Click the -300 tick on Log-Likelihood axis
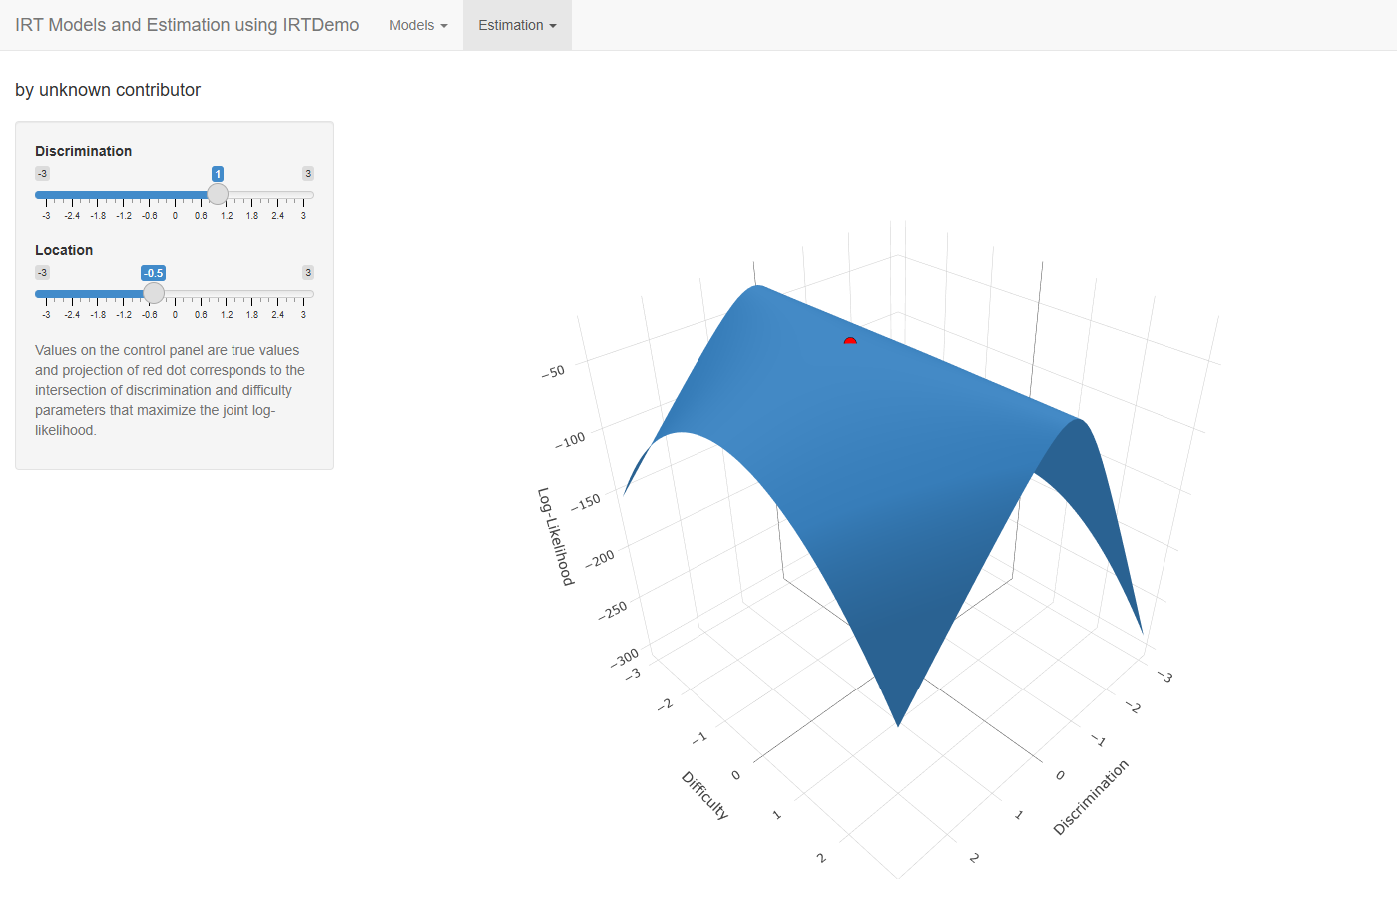1397x919 pixels. (x=625, y=659)
